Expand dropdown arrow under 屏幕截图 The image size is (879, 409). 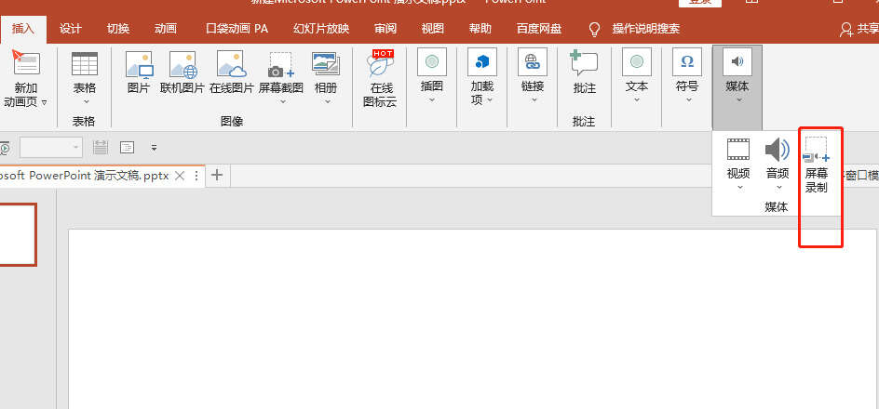282,102
